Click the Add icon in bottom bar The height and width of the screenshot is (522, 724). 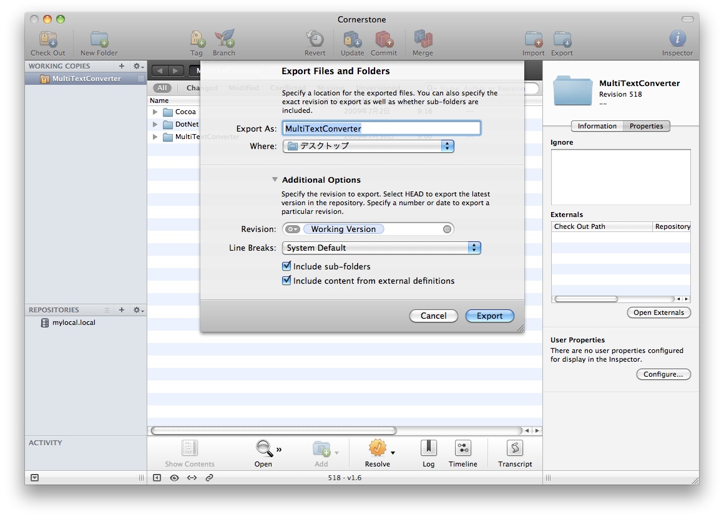click(321, 448)
